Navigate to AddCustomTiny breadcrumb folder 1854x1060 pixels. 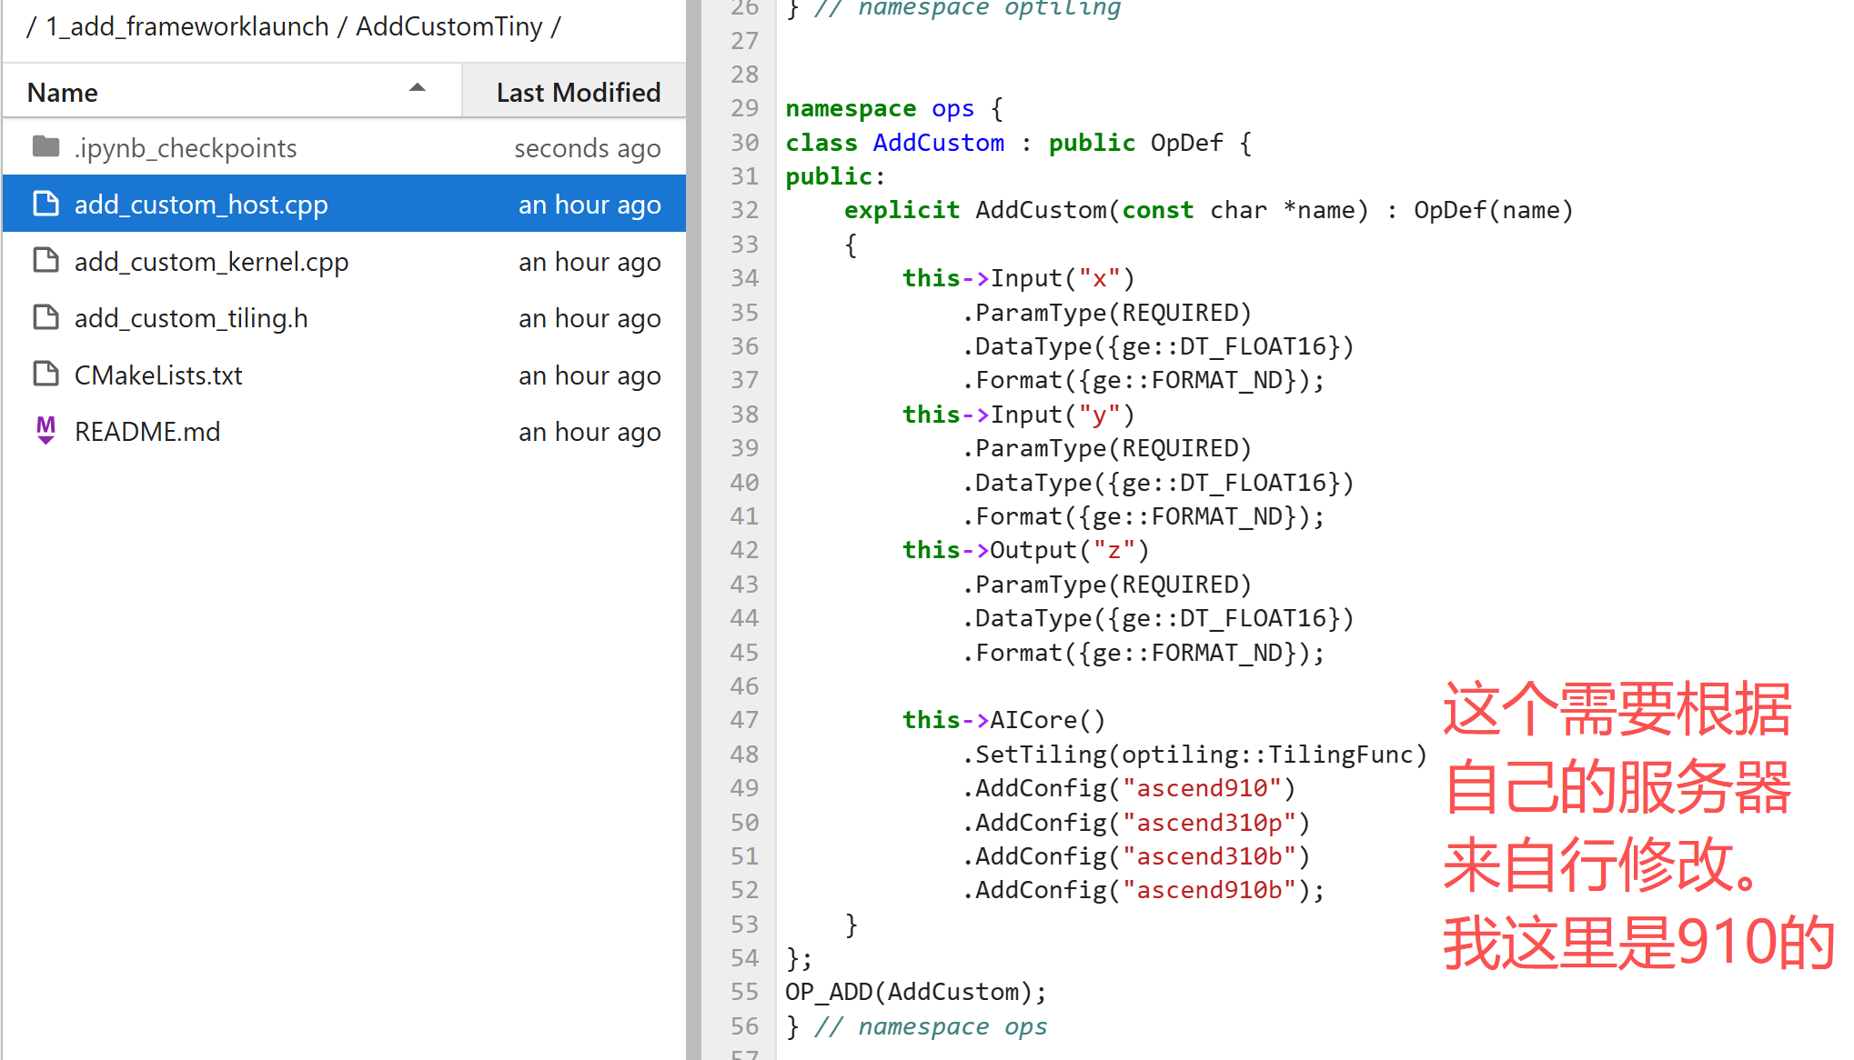(x=448, y=26)
